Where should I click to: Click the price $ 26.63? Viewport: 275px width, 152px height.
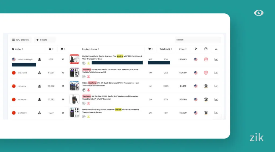183,59
